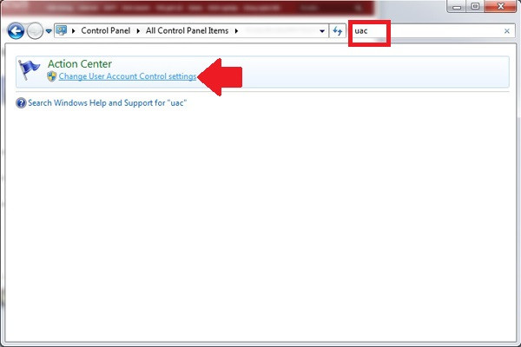The height and width of the screenshot is (347, 521).
Task: Click the Control Panel icon in address bar
Action: (x=61, y=31)
